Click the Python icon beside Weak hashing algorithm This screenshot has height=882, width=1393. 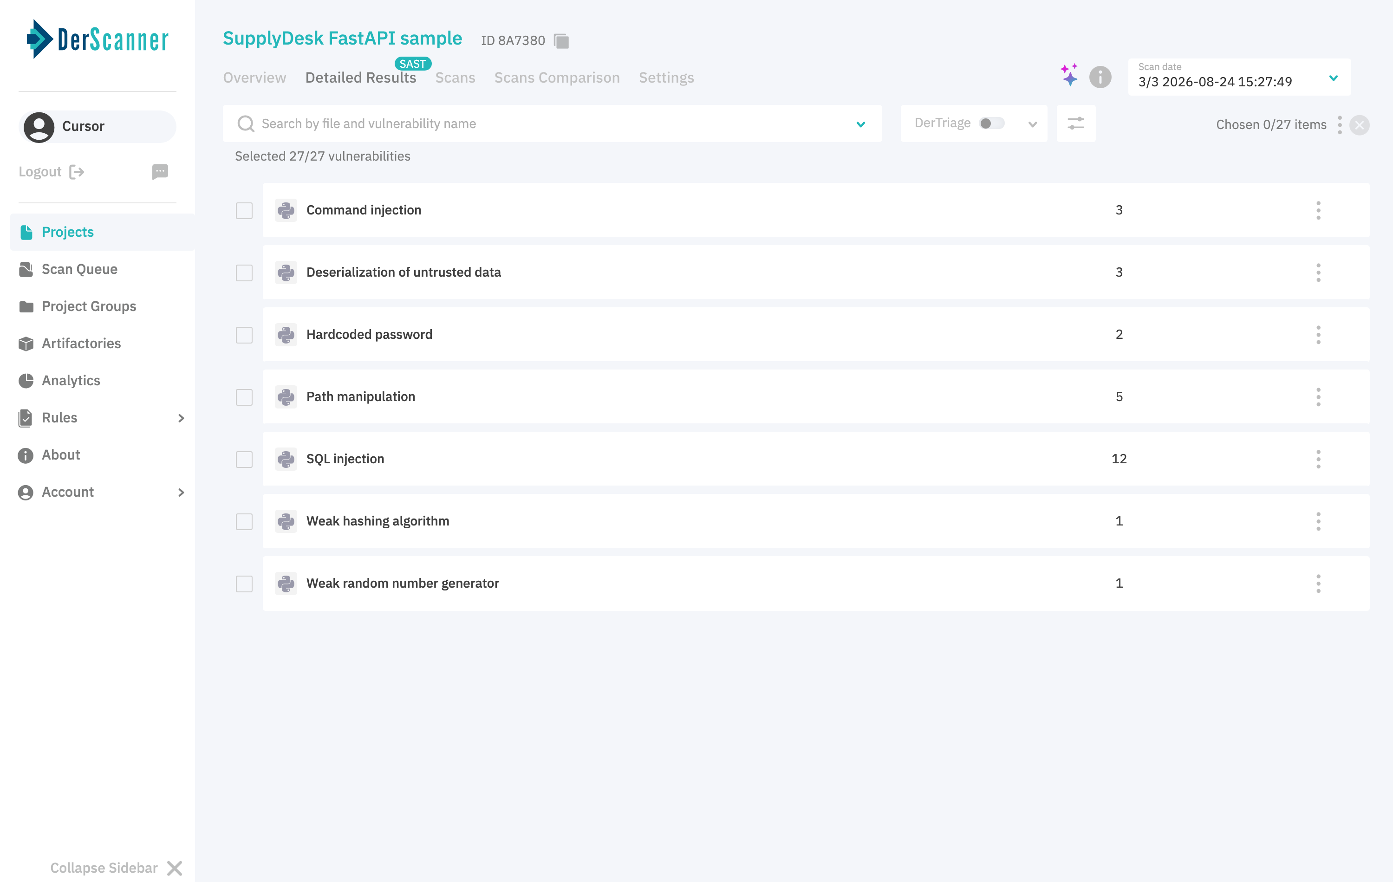(286, 521)
